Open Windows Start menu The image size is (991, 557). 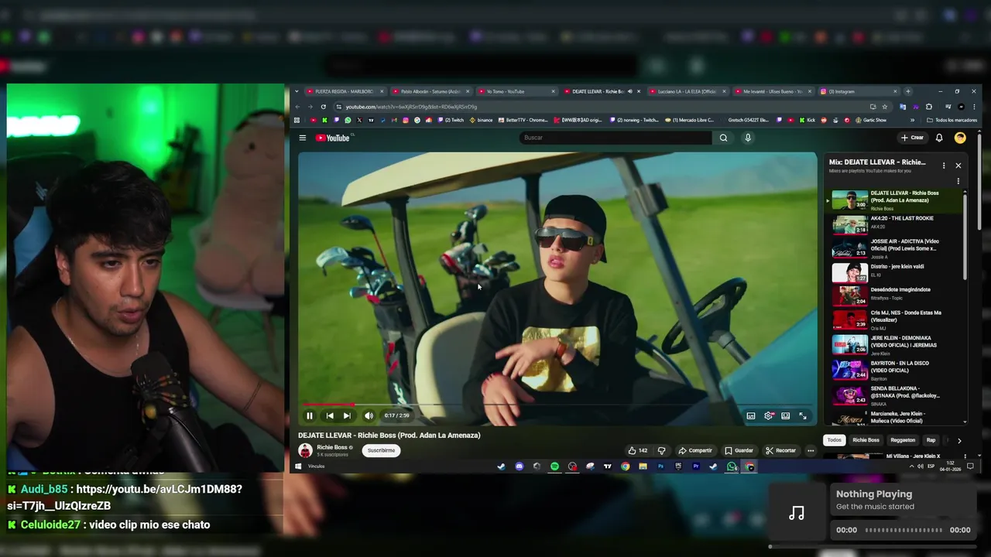pyautogui.click(x=298, y=466)
